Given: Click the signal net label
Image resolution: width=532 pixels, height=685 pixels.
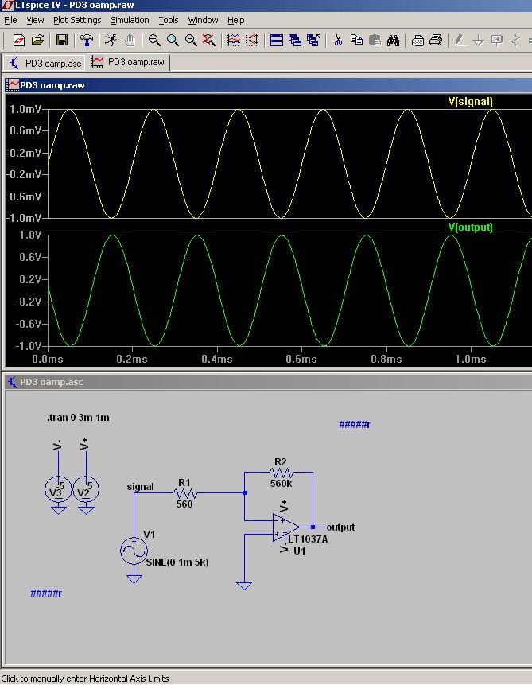Looking at the screenshot, I should (140, 487).
